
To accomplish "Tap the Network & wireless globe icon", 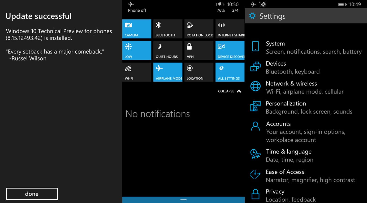I will click(x=255, y=86).
